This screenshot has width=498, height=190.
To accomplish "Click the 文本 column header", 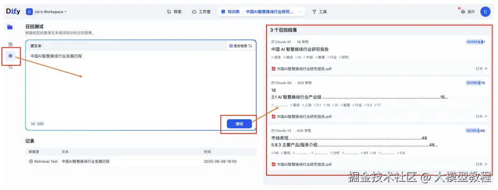I will (65, 152).
